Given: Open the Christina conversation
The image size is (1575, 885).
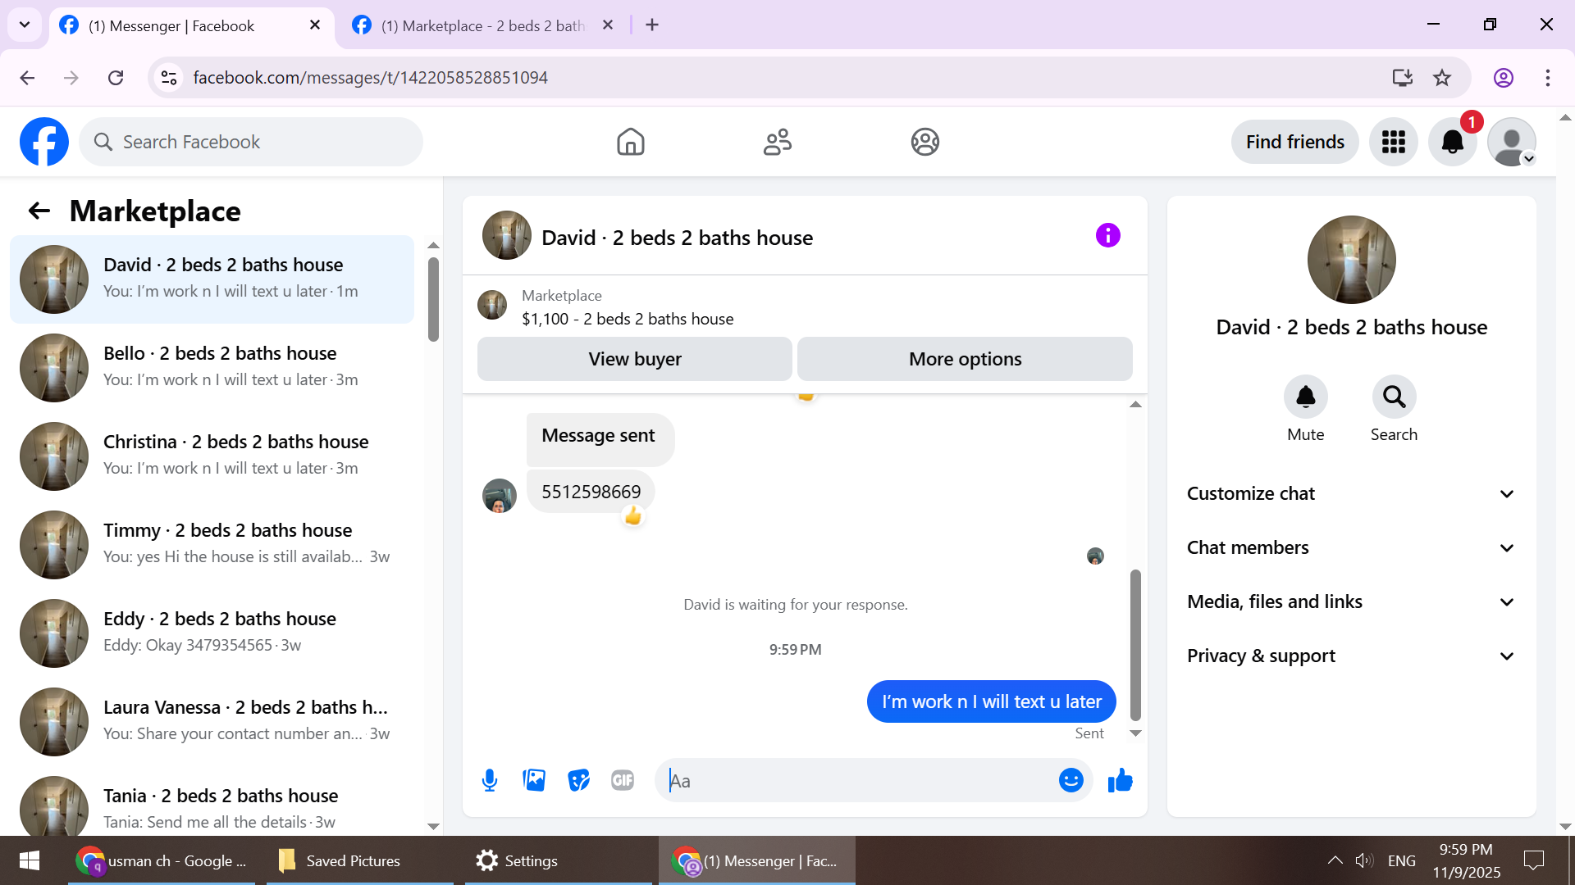Looking at the screenshot, I should pos(212,456).
